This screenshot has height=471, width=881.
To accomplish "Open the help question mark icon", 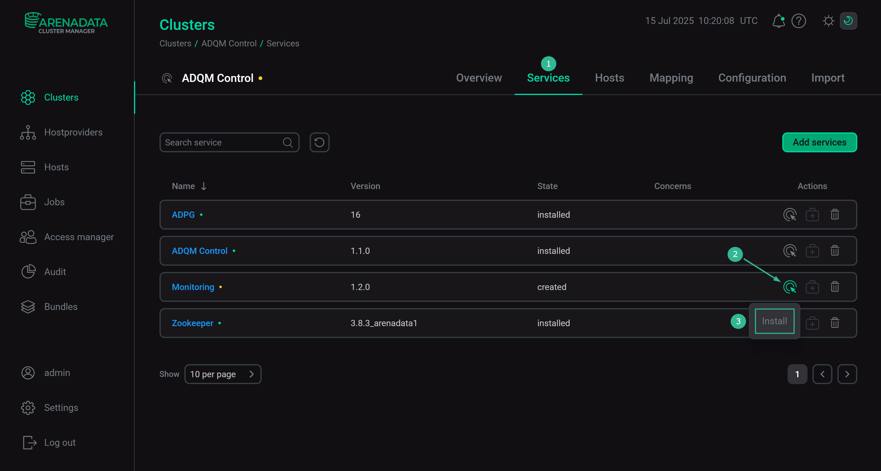I will point(798,21).
